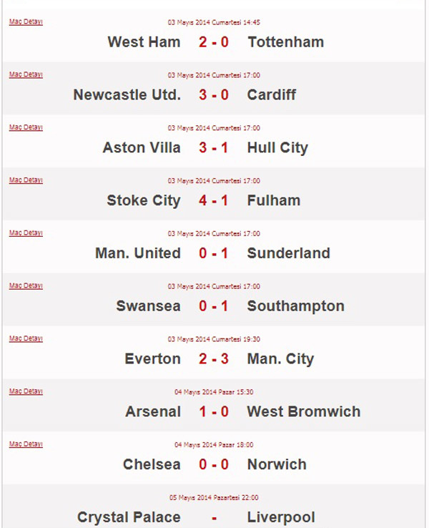The width and height of the screenshot is (429, 528).
Task: Open Maç Detayı for Aston Villa vs Hull City
Action: pos(26,127)
